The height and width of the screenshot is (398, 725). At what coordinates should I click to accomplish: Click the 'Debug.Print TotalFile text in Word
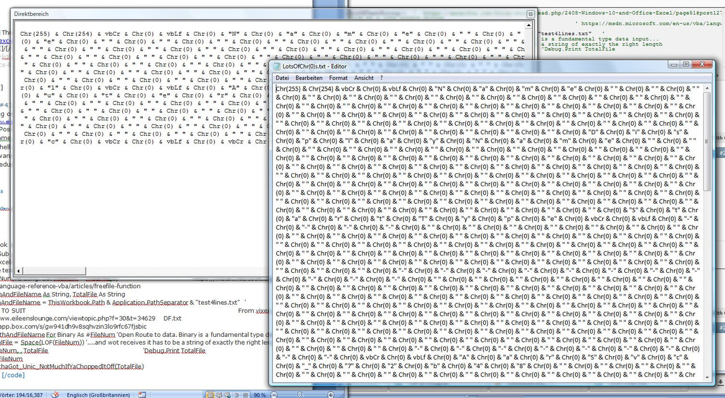click(x=173, y=350)
